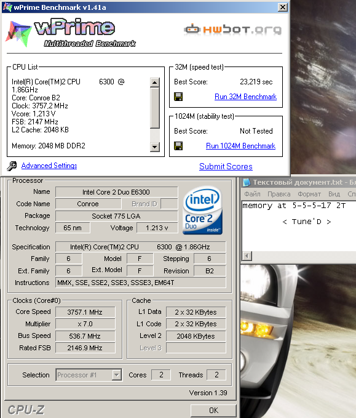This screenshot has height=418, width=356.
Task: Open Вид menu in Notepad
Action: 334,194
